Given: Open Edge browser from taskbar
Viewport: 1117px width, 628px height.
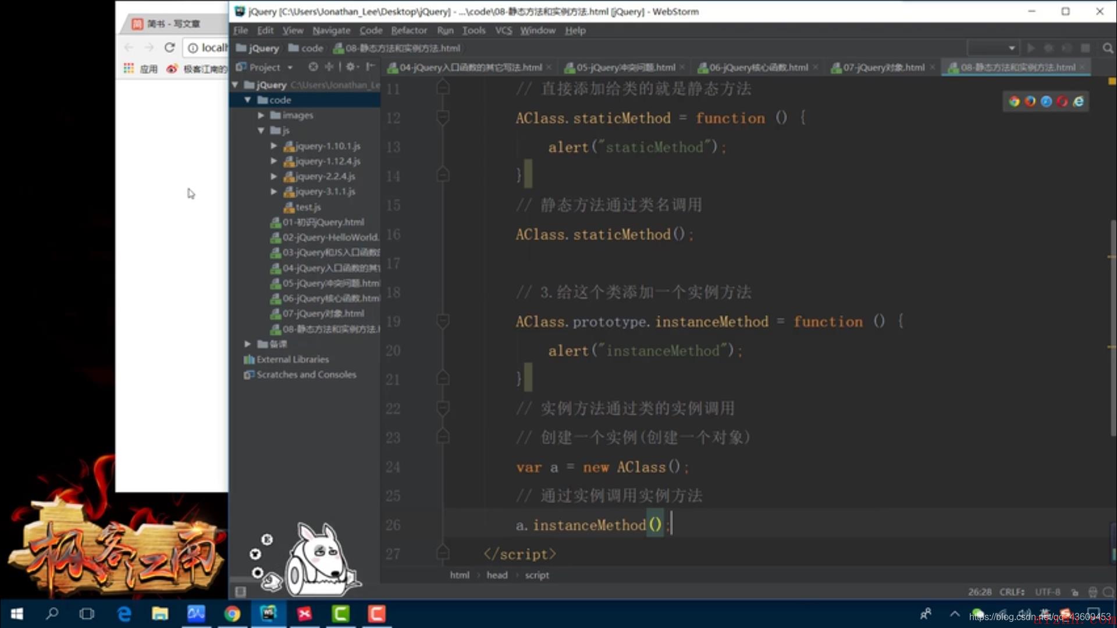Looking at the screenshot, I should 124,613.
